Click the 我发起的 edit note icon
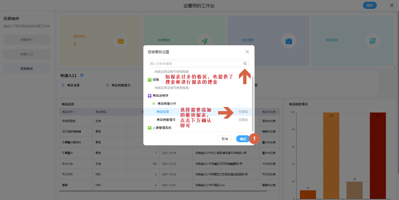Screen dimensions: 399x200 (x=373, y=41)
